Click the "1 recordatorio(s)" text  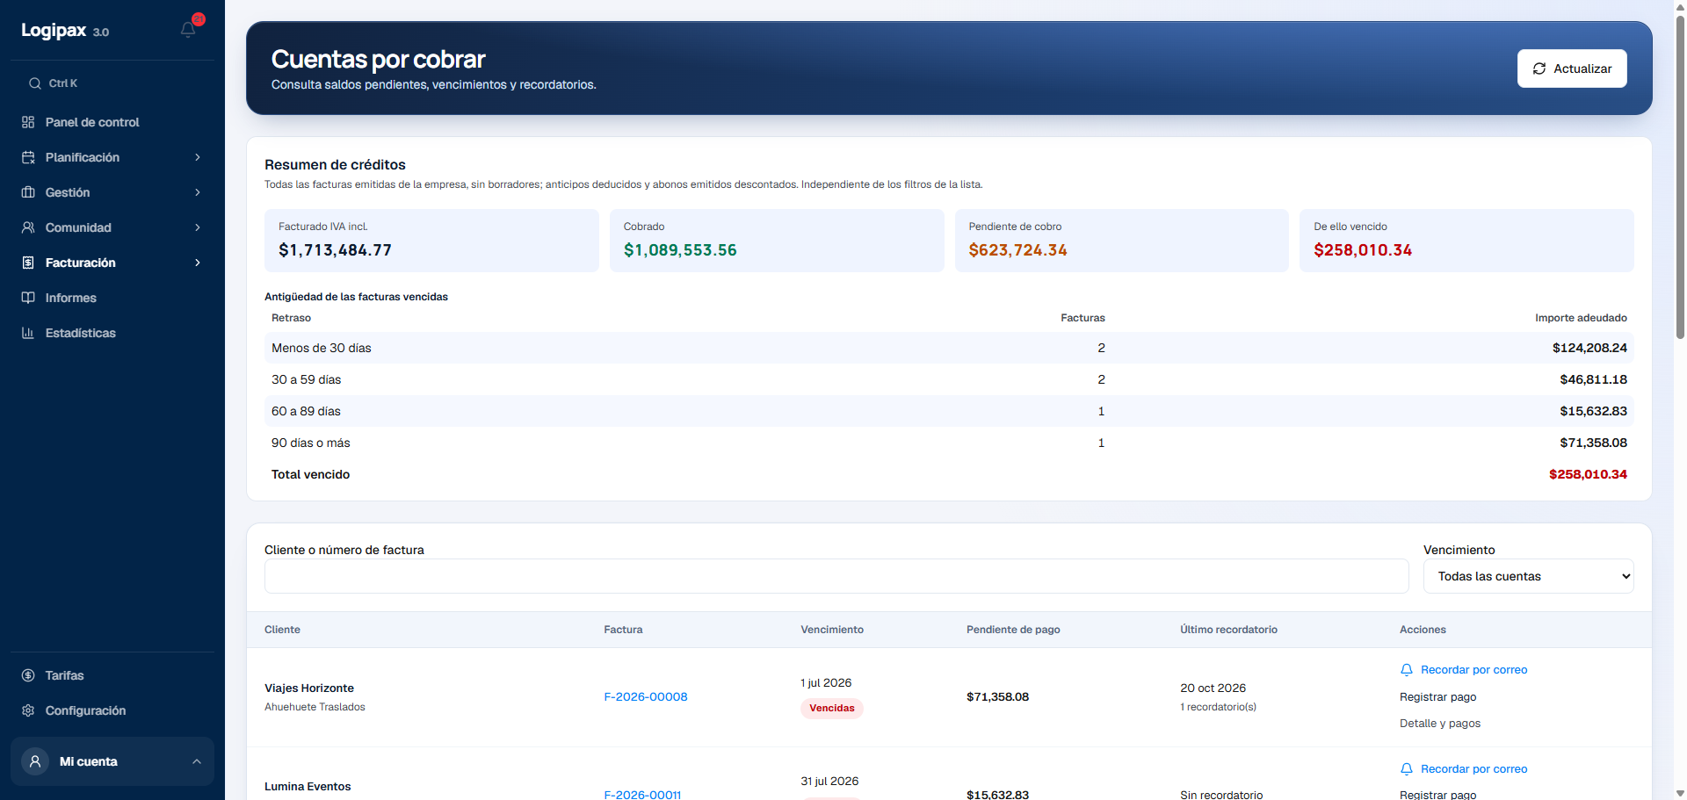tap(1218, 707)
